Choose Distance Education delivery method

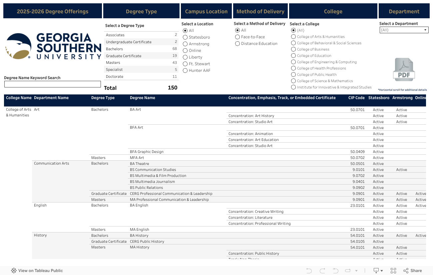click(x=237, y=44)
